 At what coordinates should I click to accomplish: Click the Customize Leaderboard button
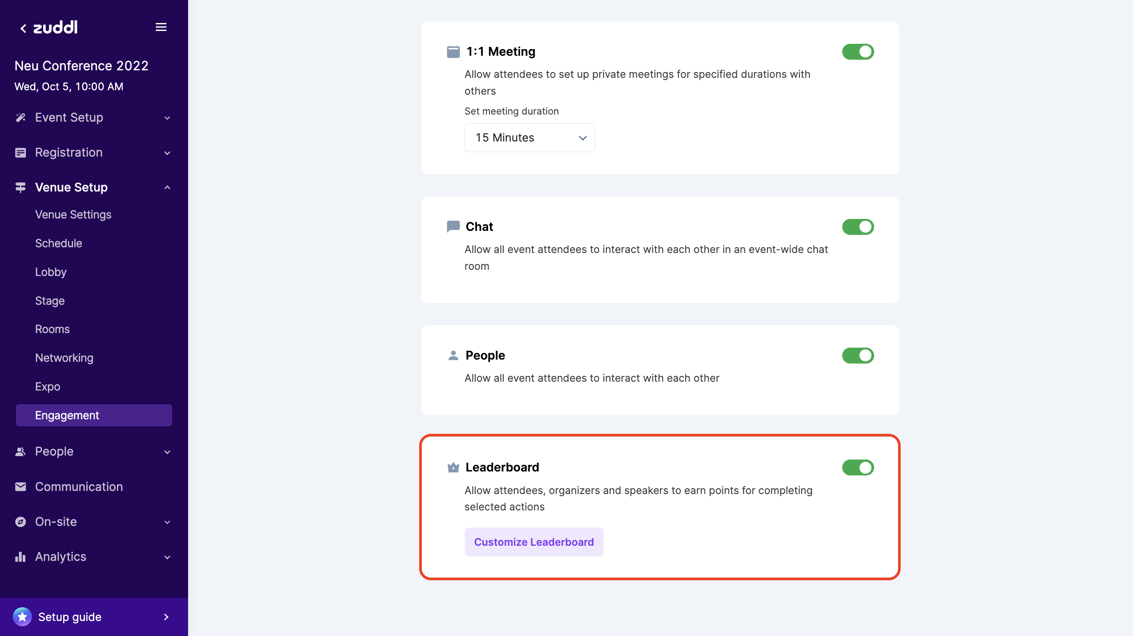pyautogui.click(x=534, y=542)
